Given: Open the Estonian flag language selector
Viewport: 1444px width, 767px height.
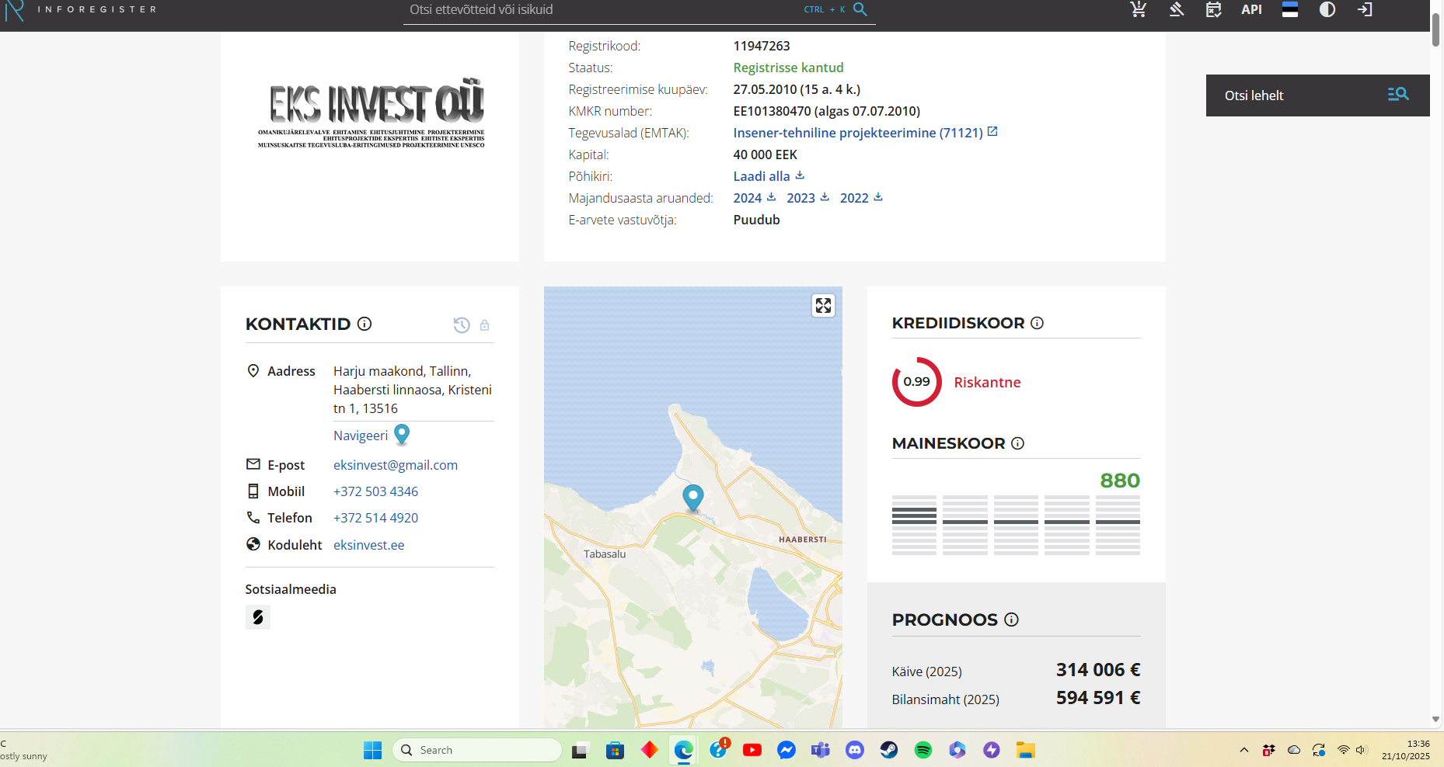Looking at the screenshot, I should (x=1289, y=9).
